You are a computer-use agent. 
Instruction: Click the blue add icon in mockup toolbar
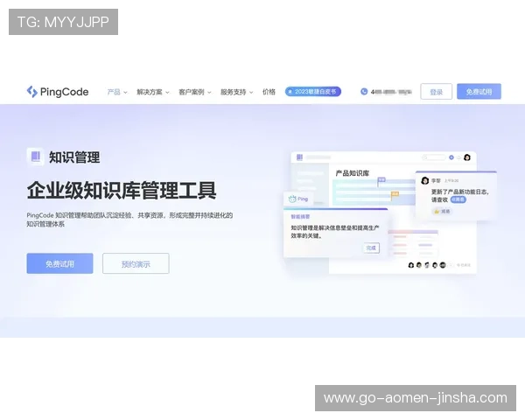[x=451, y=157]
